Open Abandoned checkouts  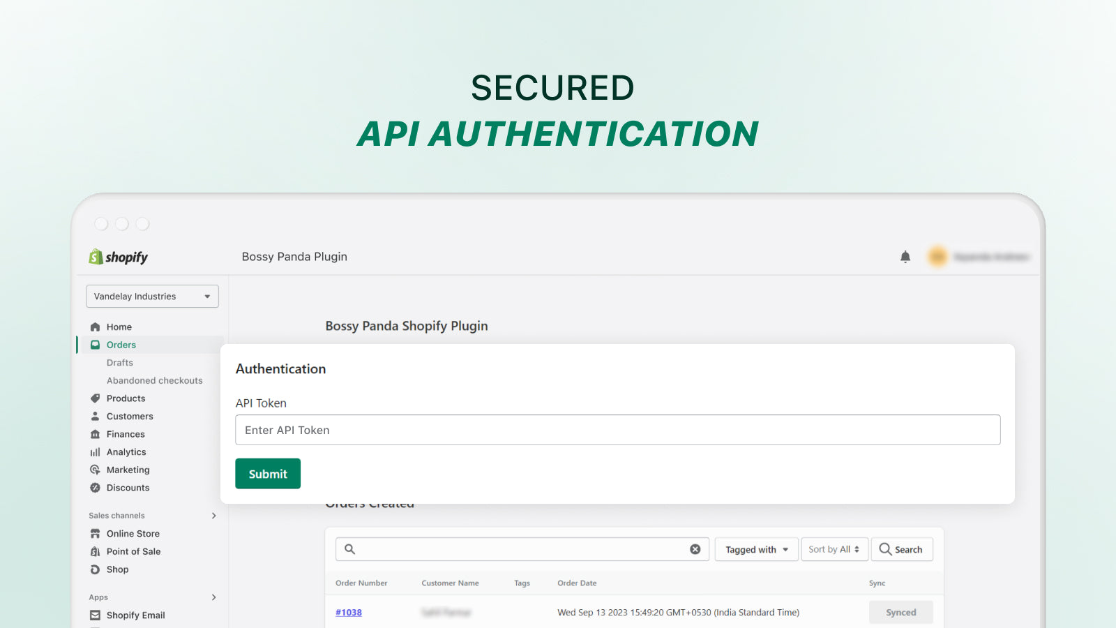pyautogui.click(x=155, y=381)
